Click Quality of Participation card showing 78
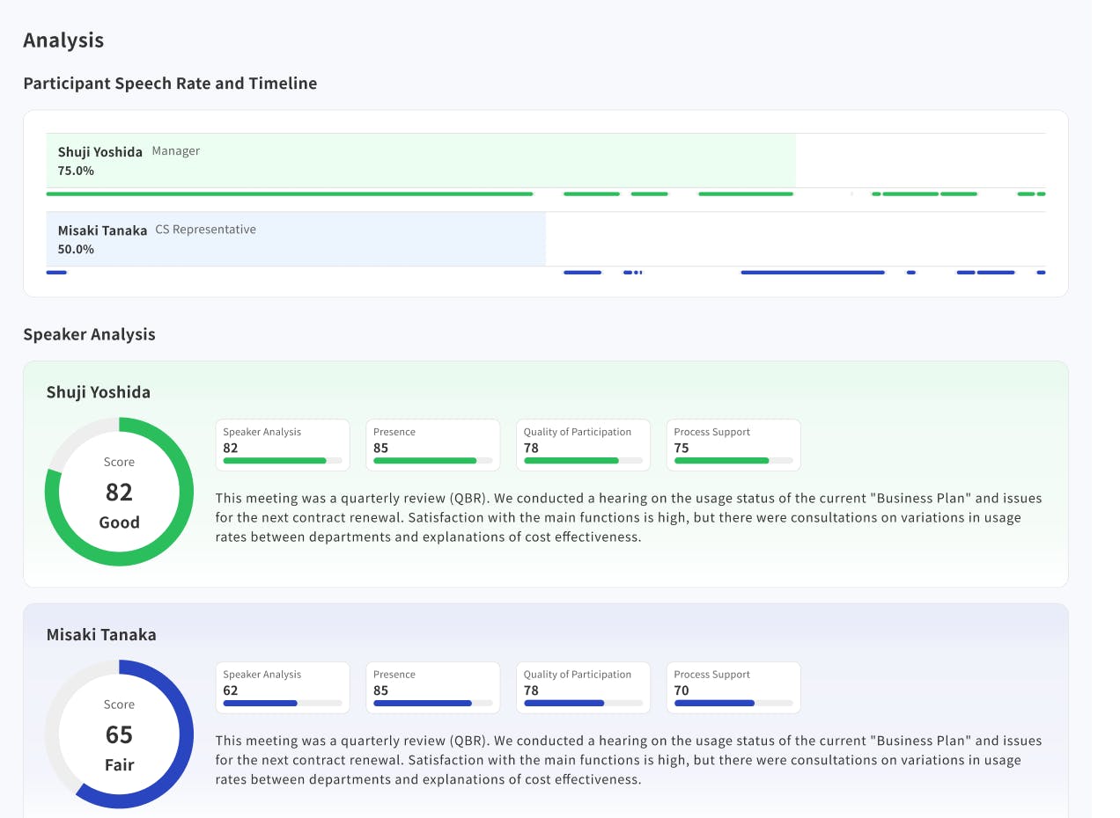This screenshot has height=818, width=1120. click(x=583, y=444)
